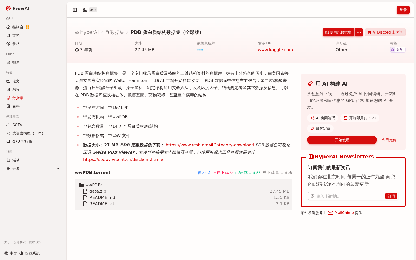Click the 3 年前 date value
The height and width of the screenshot is (260, 416).
click(x=83, y=50)
